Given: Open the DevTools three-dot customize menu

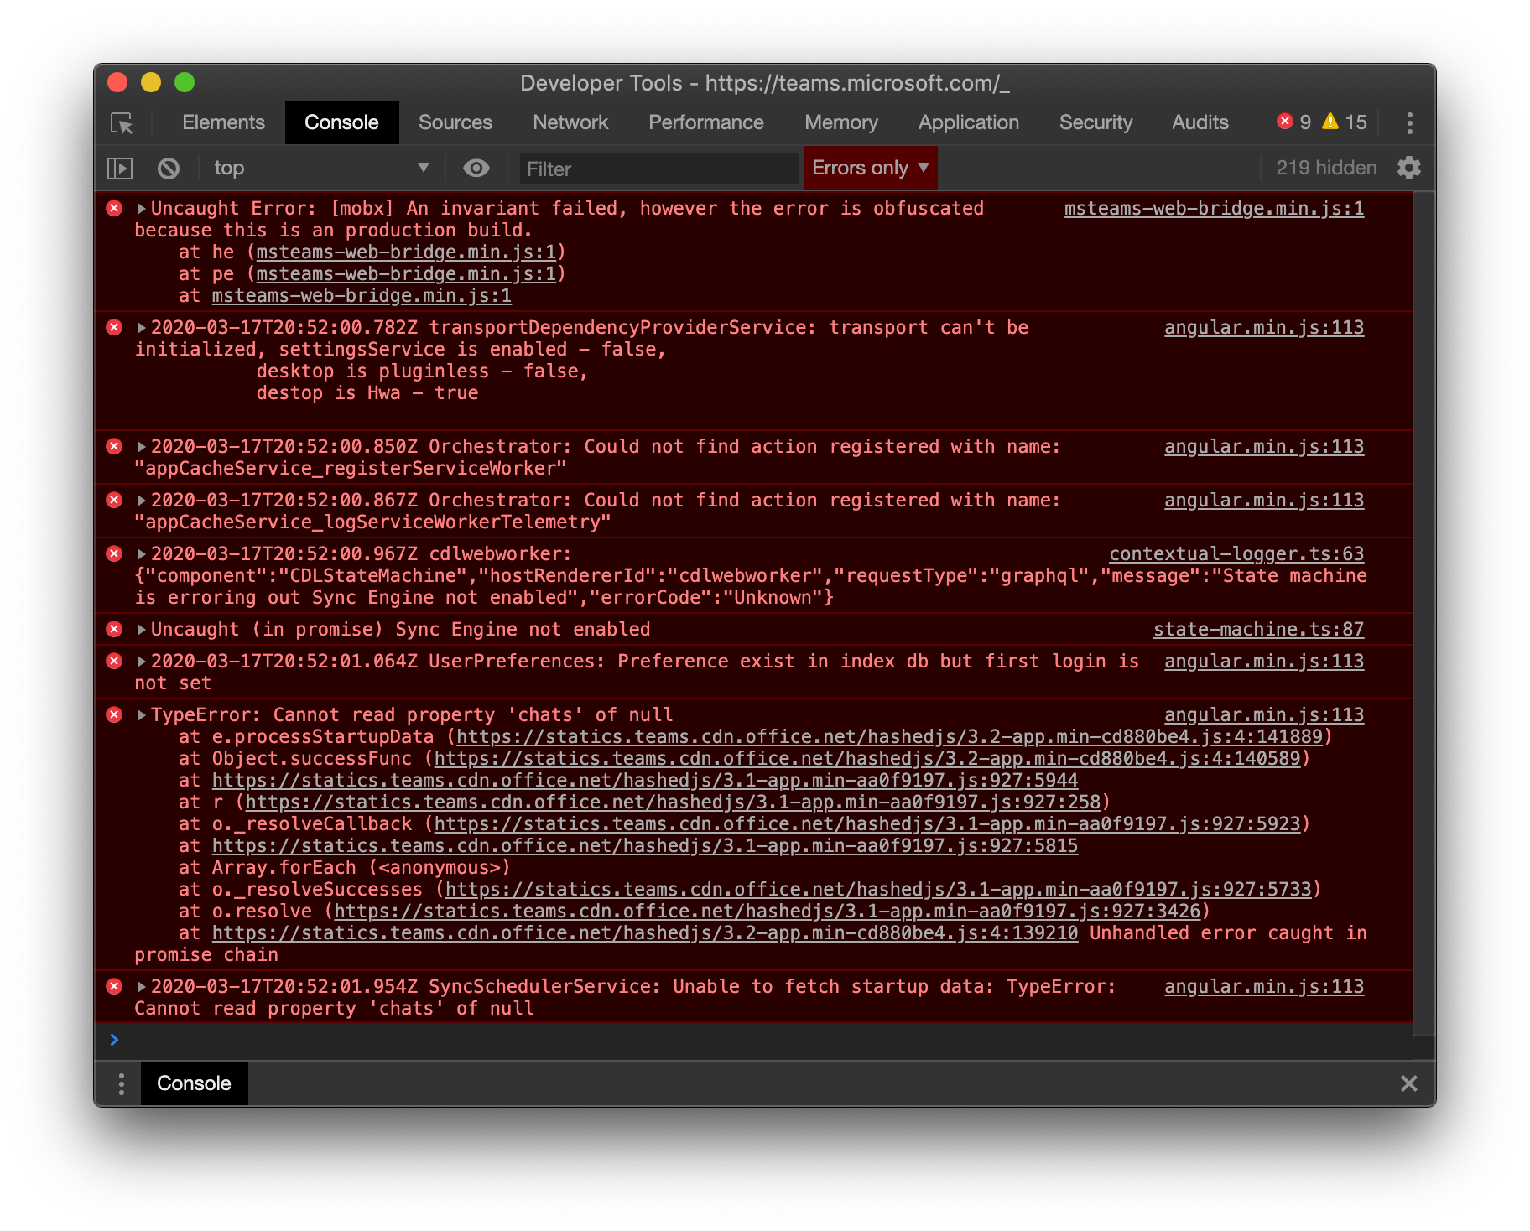Looking at the screenshot, I should 1410,123.
